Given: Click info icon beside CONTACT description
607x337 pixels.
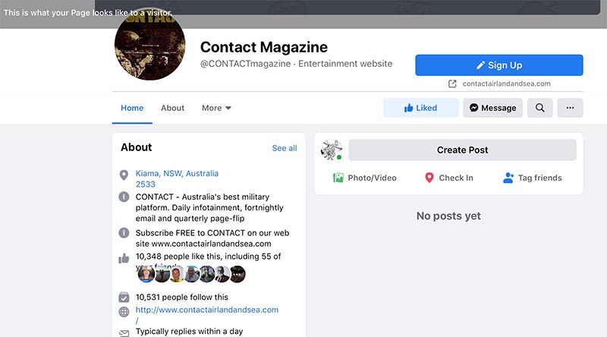Looking at the screenshot, I should [x=124, y=197].
